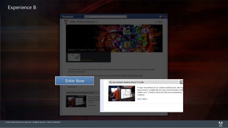Open the profile picture in the Facebook header

click(161, 17)
